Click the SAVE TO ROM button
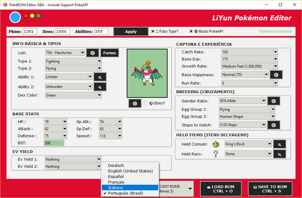The image size is (302, 198). point(270,189)
